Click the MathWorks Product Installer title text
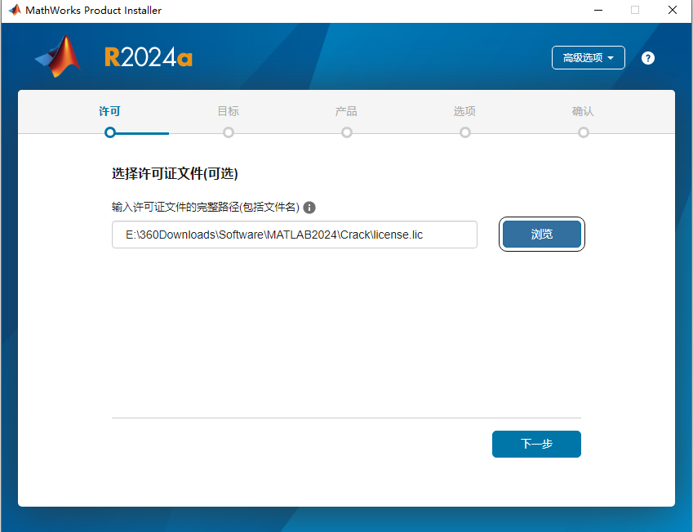The image size is (693, 532). tap(93, 10)
